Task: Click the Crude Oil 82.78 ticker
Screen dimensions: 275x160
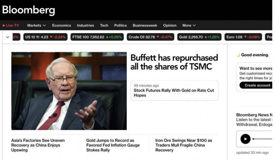Action: click(150, 37)
